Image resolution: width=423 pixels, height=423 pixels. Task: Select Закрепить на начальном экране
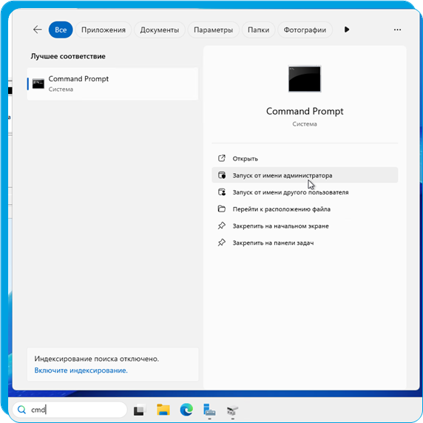[x=305, y=226]
